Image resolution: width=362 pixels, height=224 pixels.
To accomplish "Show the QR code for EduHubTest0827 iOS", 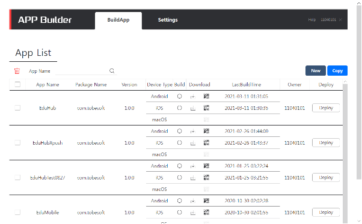I will pyautogui.click(x=206, y=177).
